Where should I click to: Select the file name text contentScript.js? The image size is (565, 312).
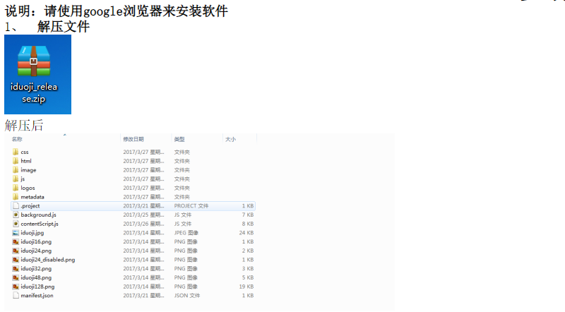(40, 224)
